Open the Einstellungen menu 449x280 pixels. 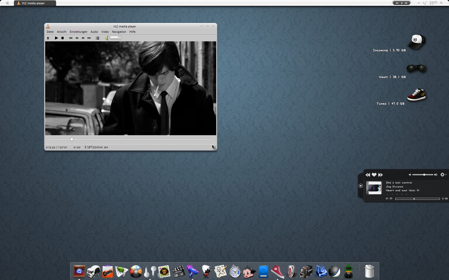click(x=79, y=32)
